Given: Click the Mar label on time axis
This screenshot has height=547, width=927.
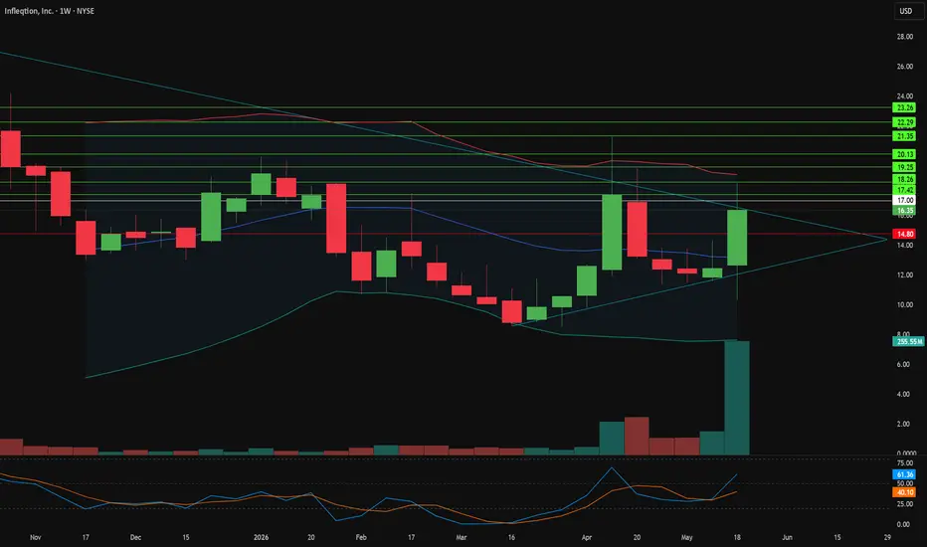Looking at the screenshot, I should [462, 537].
